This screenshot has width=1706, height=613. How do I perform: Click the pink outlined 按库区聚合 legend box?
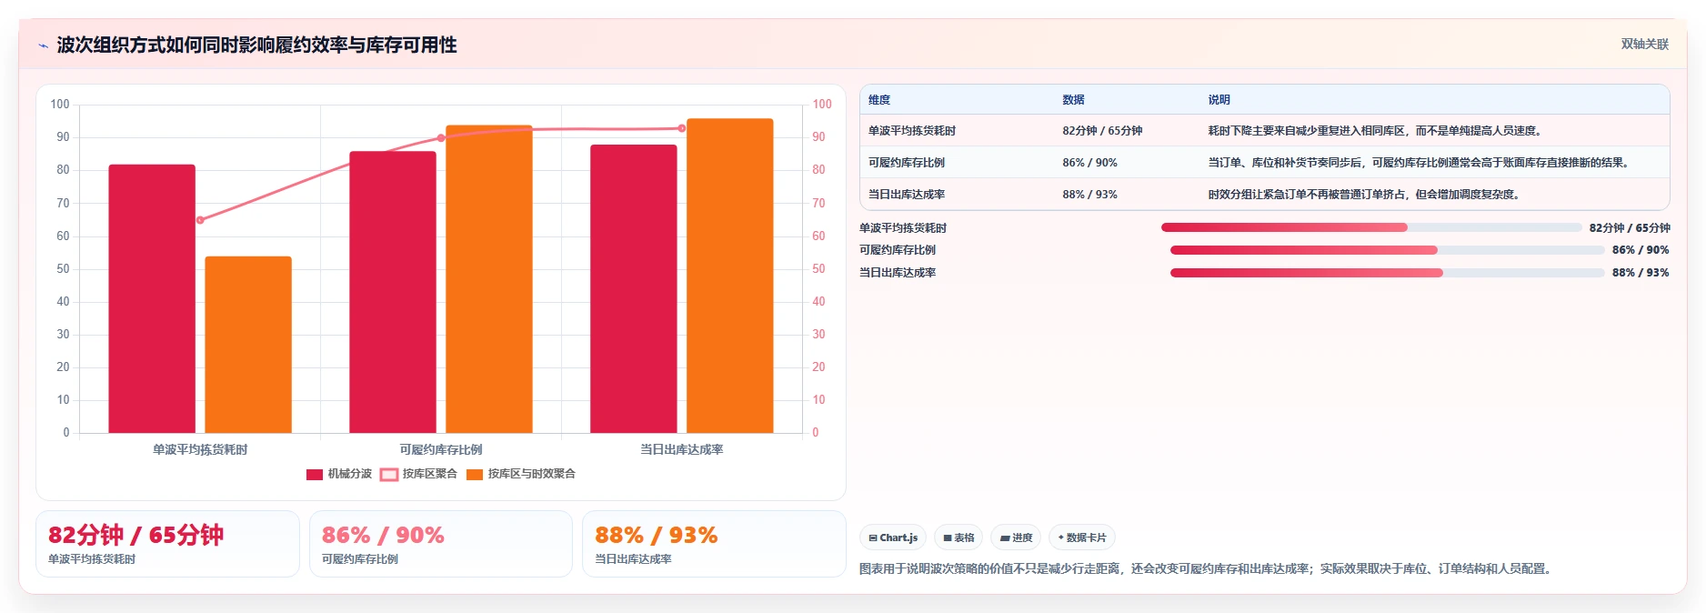388,474
